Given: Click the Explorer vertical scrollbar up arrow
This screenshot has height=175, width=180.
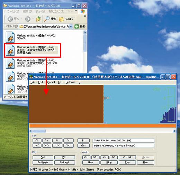Looking at the screenshot, I should tap(85, 32).
